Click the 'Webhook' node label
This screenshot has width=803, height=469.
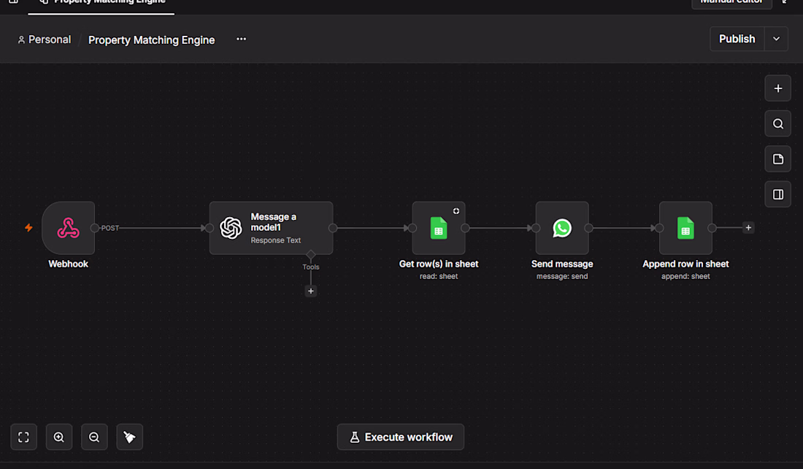pos(68,264)
